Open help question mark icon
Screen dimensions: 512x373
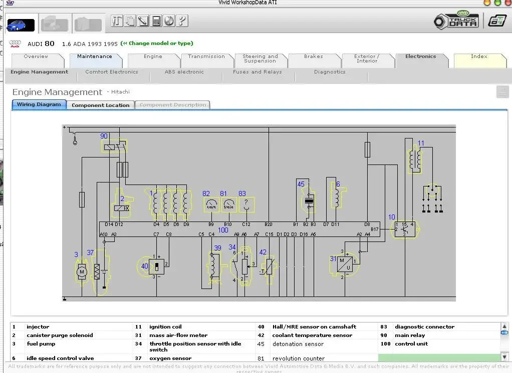pyautogui.click(x=182, y=21)
